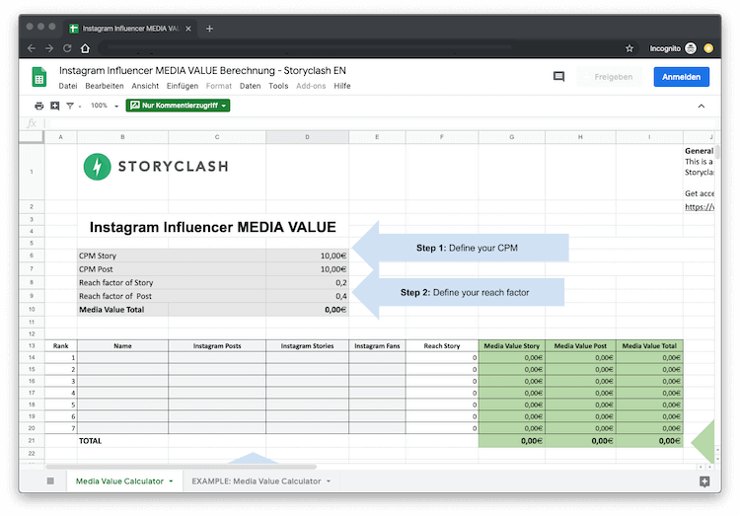
Task: Open the Ansicht menu
Action: (x=145, y=86)
